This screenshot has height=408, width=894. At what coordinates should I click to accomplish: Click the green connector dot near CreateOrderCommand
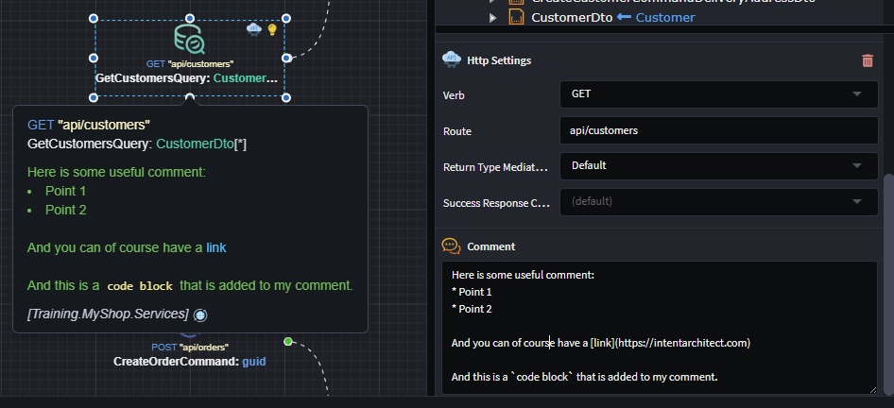tap(288, 341)
